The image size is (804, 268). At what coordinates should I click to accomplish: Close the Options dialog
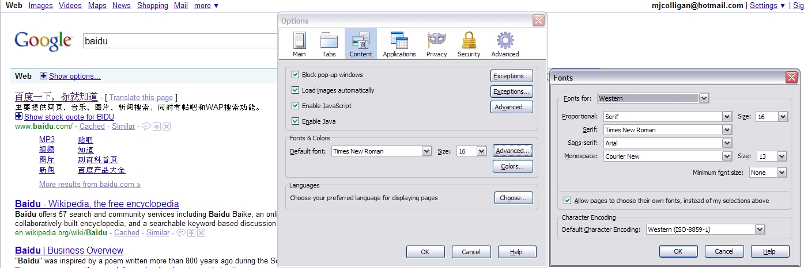click(x=538, y=21)
